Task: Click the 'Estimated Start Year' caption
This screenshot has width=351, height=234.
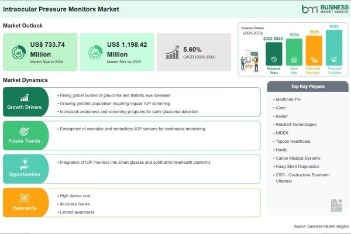Action: 313,71
